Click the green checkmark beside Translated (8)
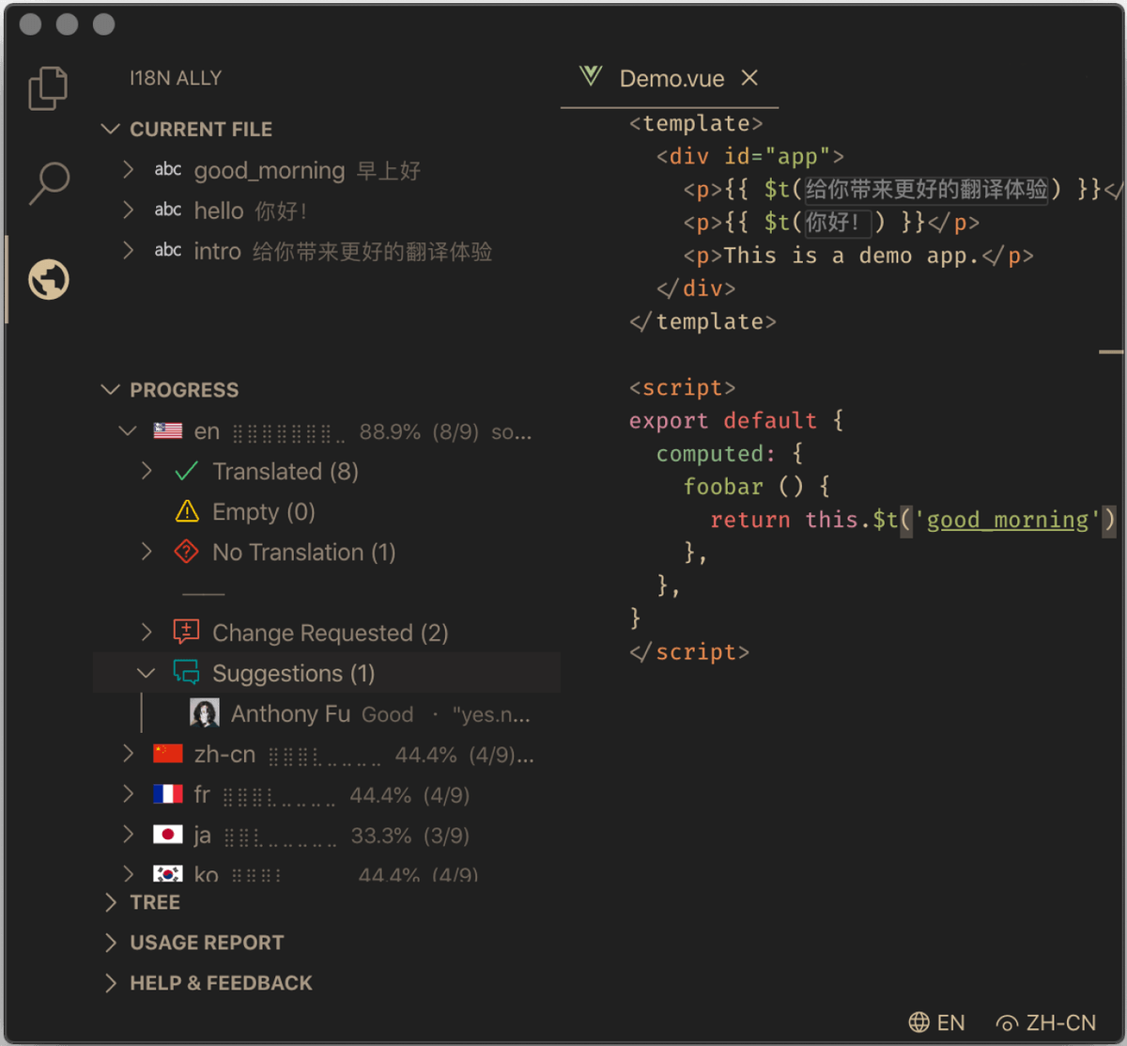The width and height of the screenshot is (1127, 1046). pos(186,471)
